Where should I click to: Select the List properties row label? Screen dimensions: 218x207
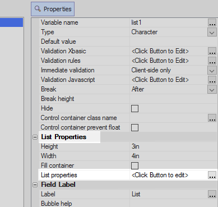coord(59,175)
